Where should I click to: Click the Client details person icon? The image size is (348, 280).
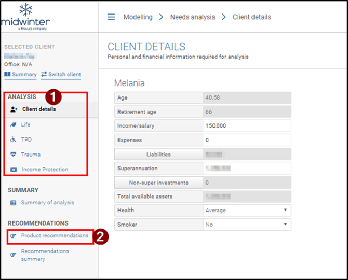[14, 109]
